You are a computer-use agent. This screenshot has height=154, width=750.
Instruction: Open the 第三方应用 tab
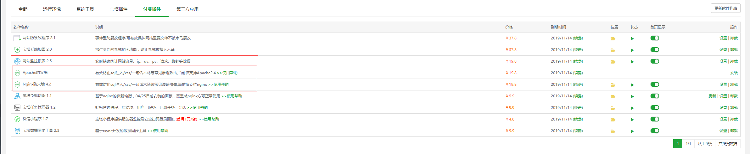(x=187, y=9)
